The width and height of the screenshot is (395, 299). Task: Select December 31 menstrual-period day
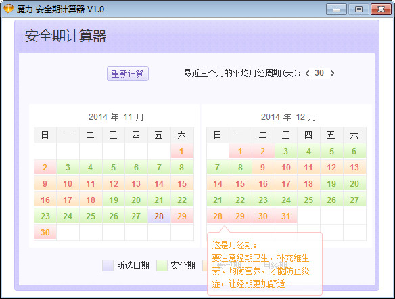[x=285, y=216]
